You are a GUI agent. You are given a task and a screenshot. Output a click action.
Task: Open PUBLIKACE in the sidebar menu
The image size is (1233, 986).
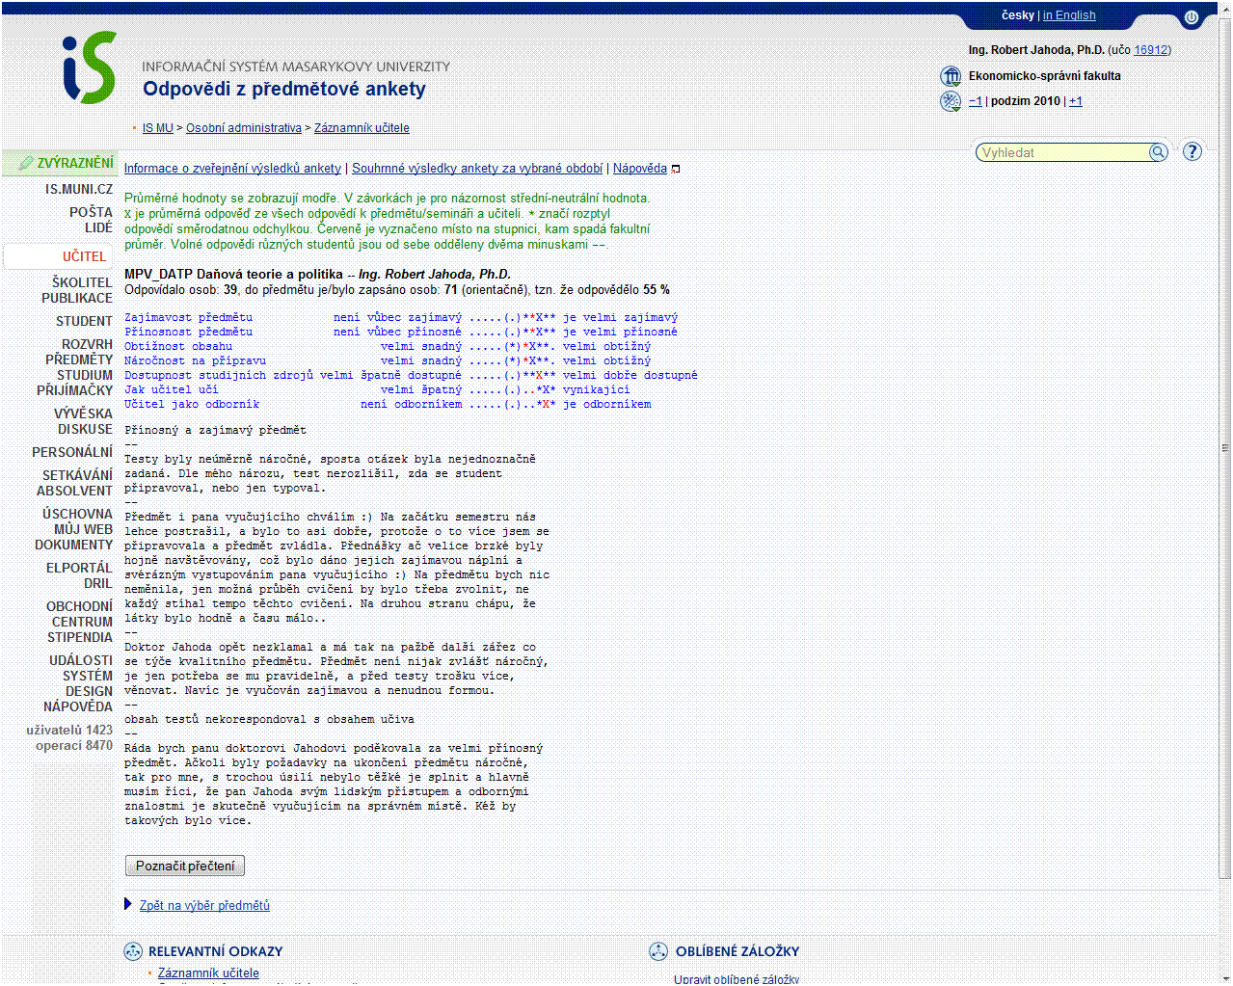pyautogui.click(x=77, y=298)
